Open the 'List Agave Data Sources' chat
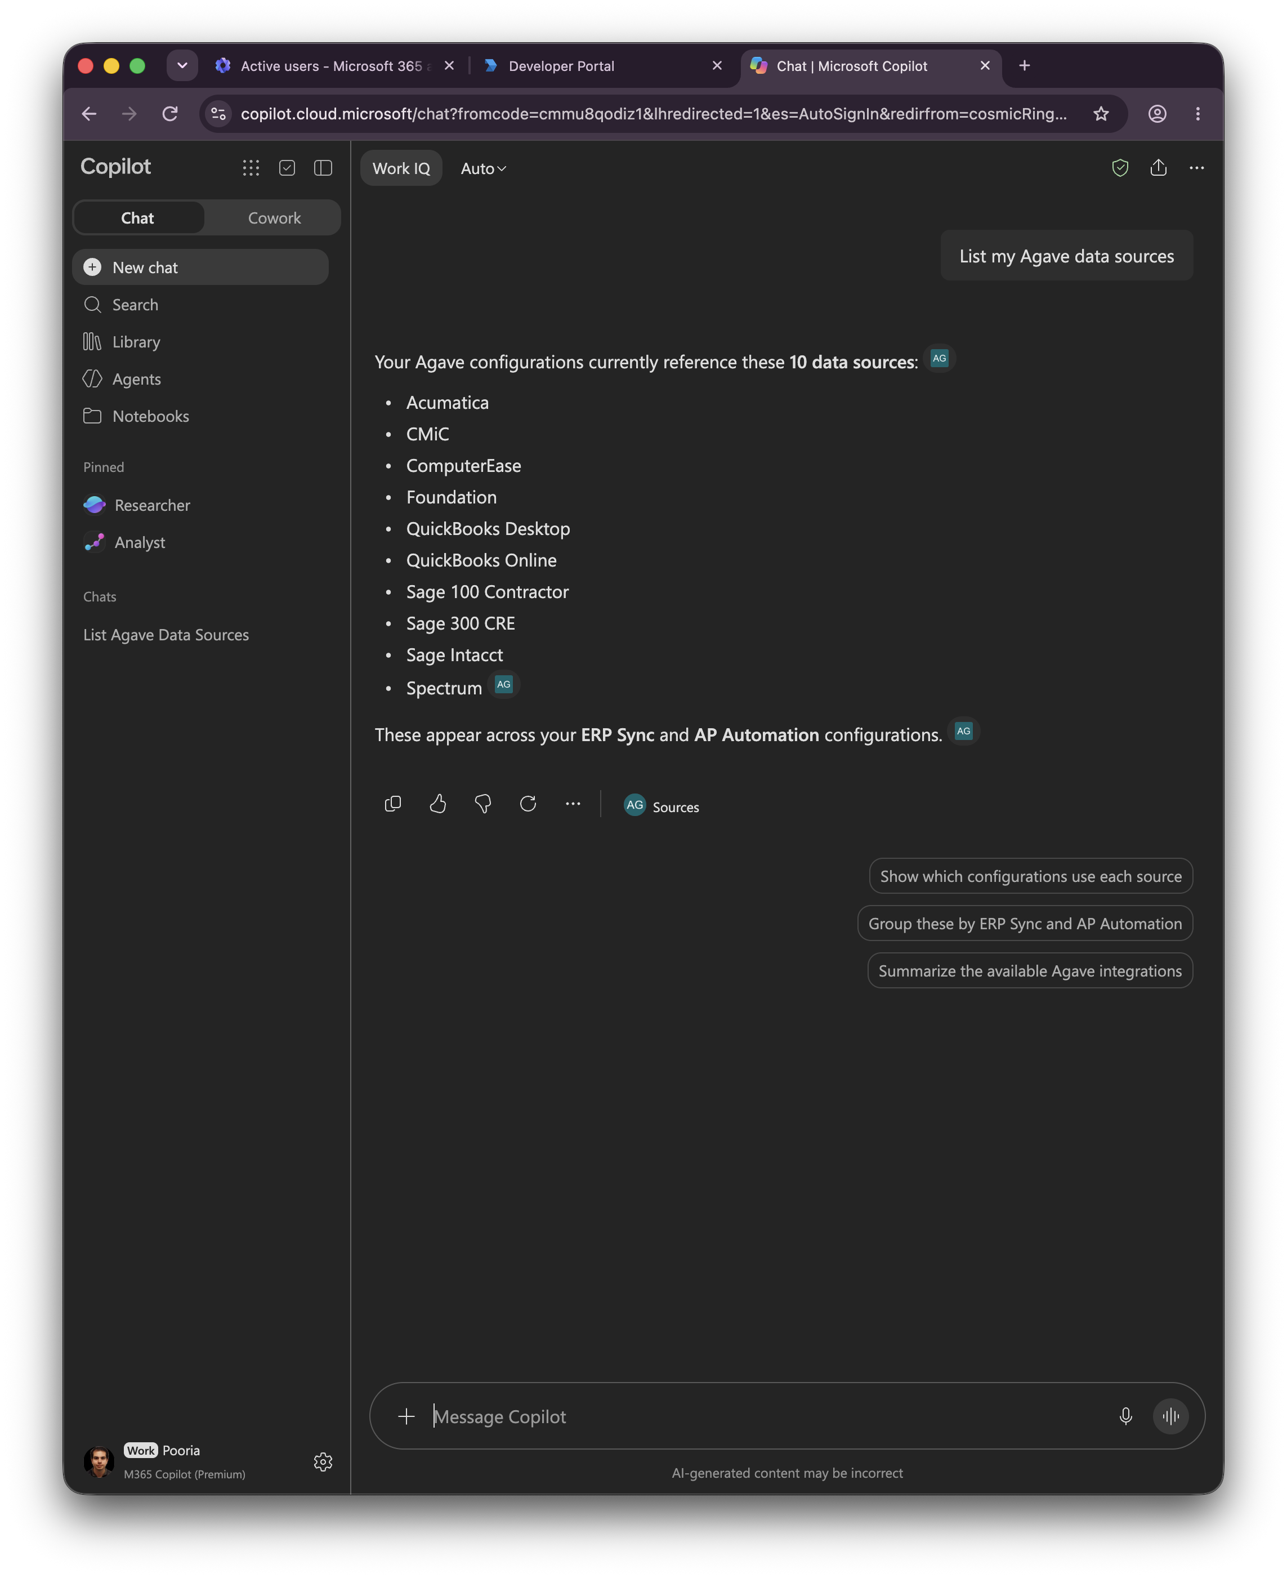Image resolution: width=1287 pixels, height=1578 pixels. 200,634
